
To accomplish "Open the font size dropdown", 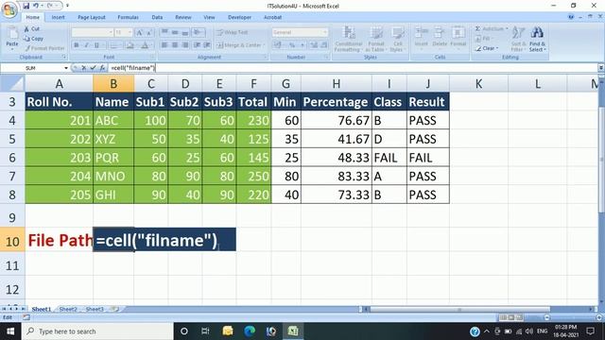I will [x=130, y=32].
